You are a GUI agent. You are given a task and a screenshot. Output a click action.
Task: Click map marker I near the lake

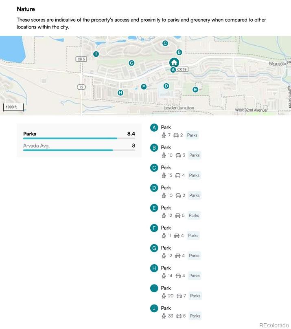pyautogui.click(x=96, y=54)
